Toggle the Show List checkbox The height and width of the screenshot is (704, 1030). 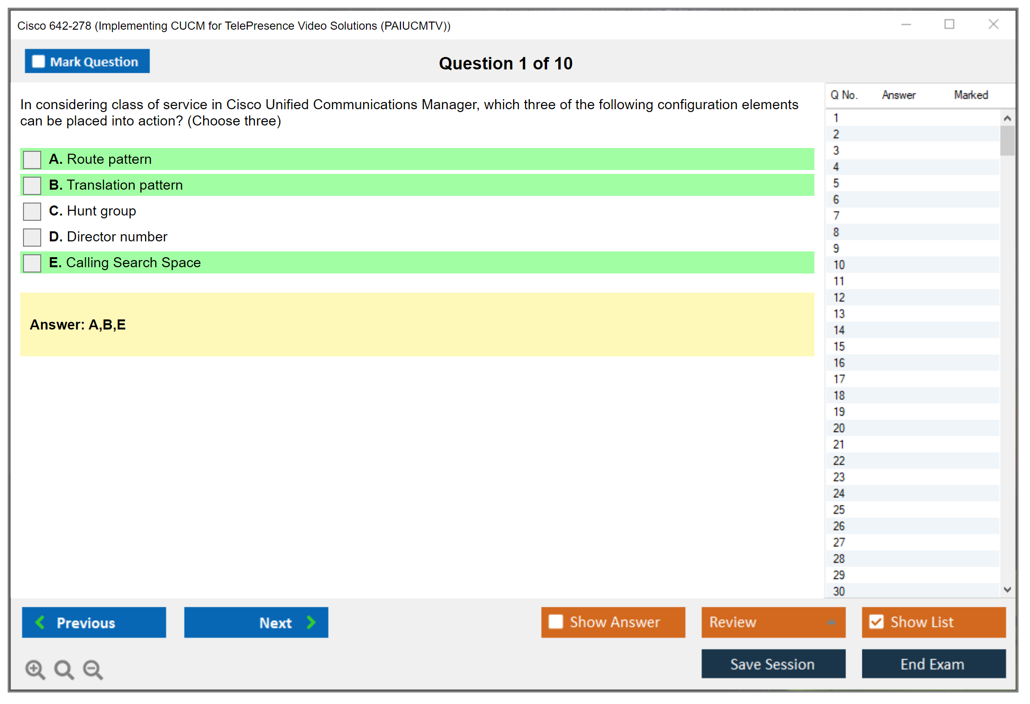(876, 622)
